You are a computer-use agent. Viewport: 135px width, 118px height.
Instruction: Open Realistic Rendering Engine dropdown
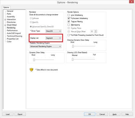[x=45, y=46]
